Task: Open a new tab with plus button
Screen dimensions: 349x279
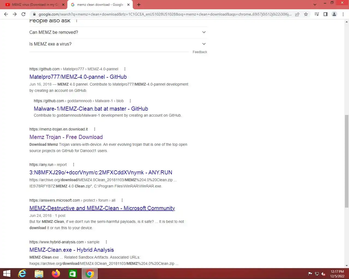Action: pyautogui.click(x=139, y=5)
